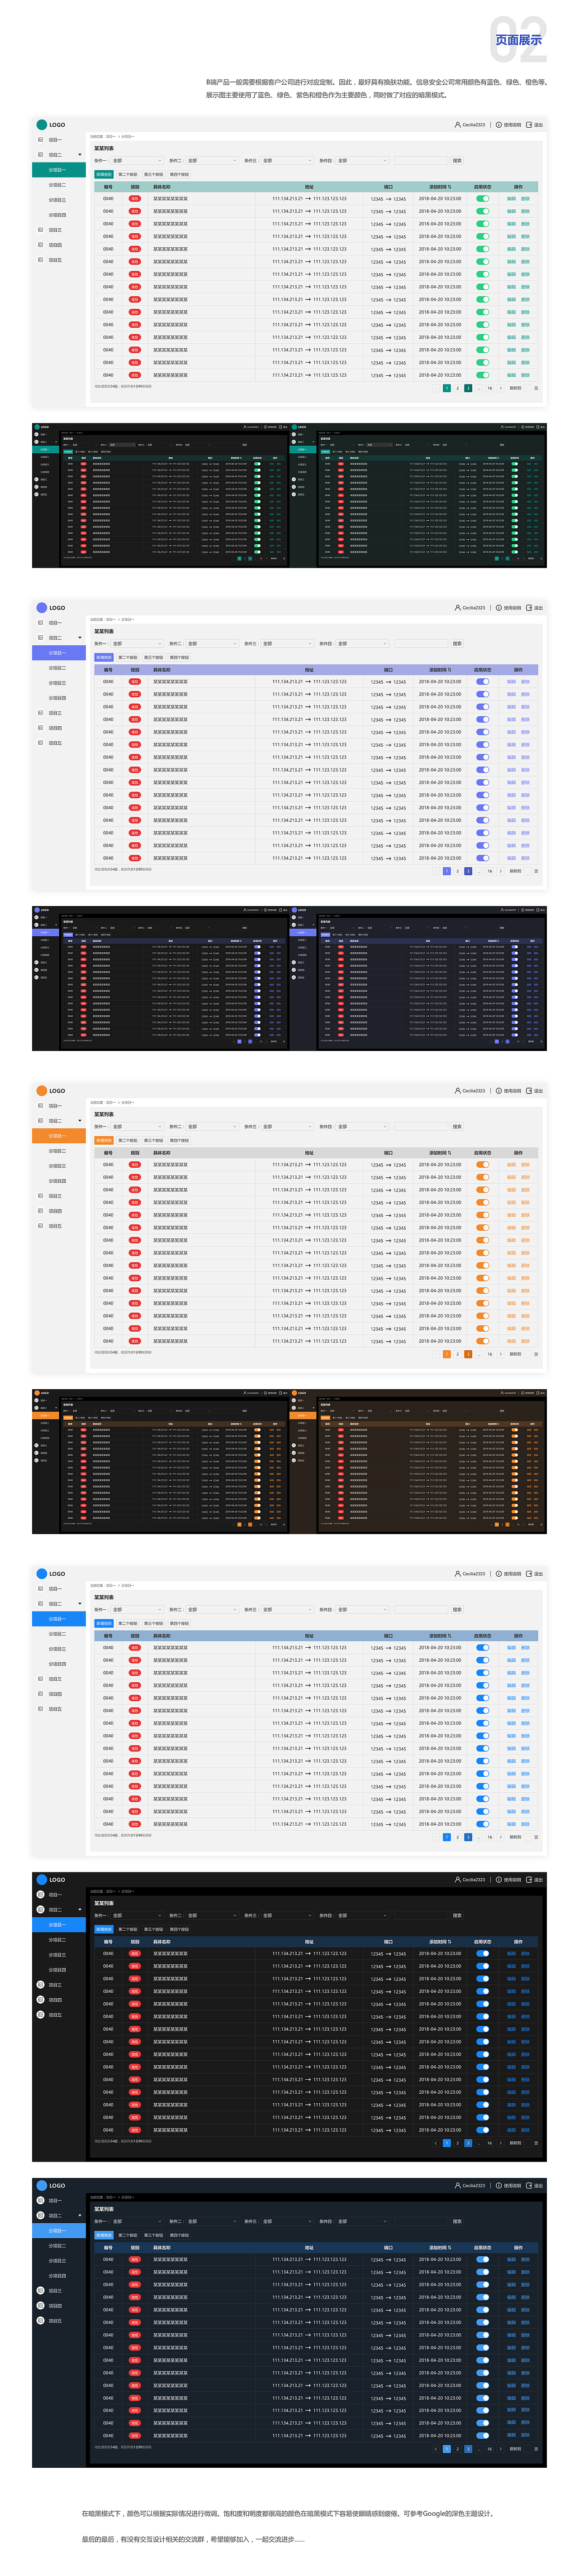579x2576 pixels.
Task: Select the 项目三 sidebar icon in the purple light mockup
Action: pyautogui.click(x=40, y=713)
